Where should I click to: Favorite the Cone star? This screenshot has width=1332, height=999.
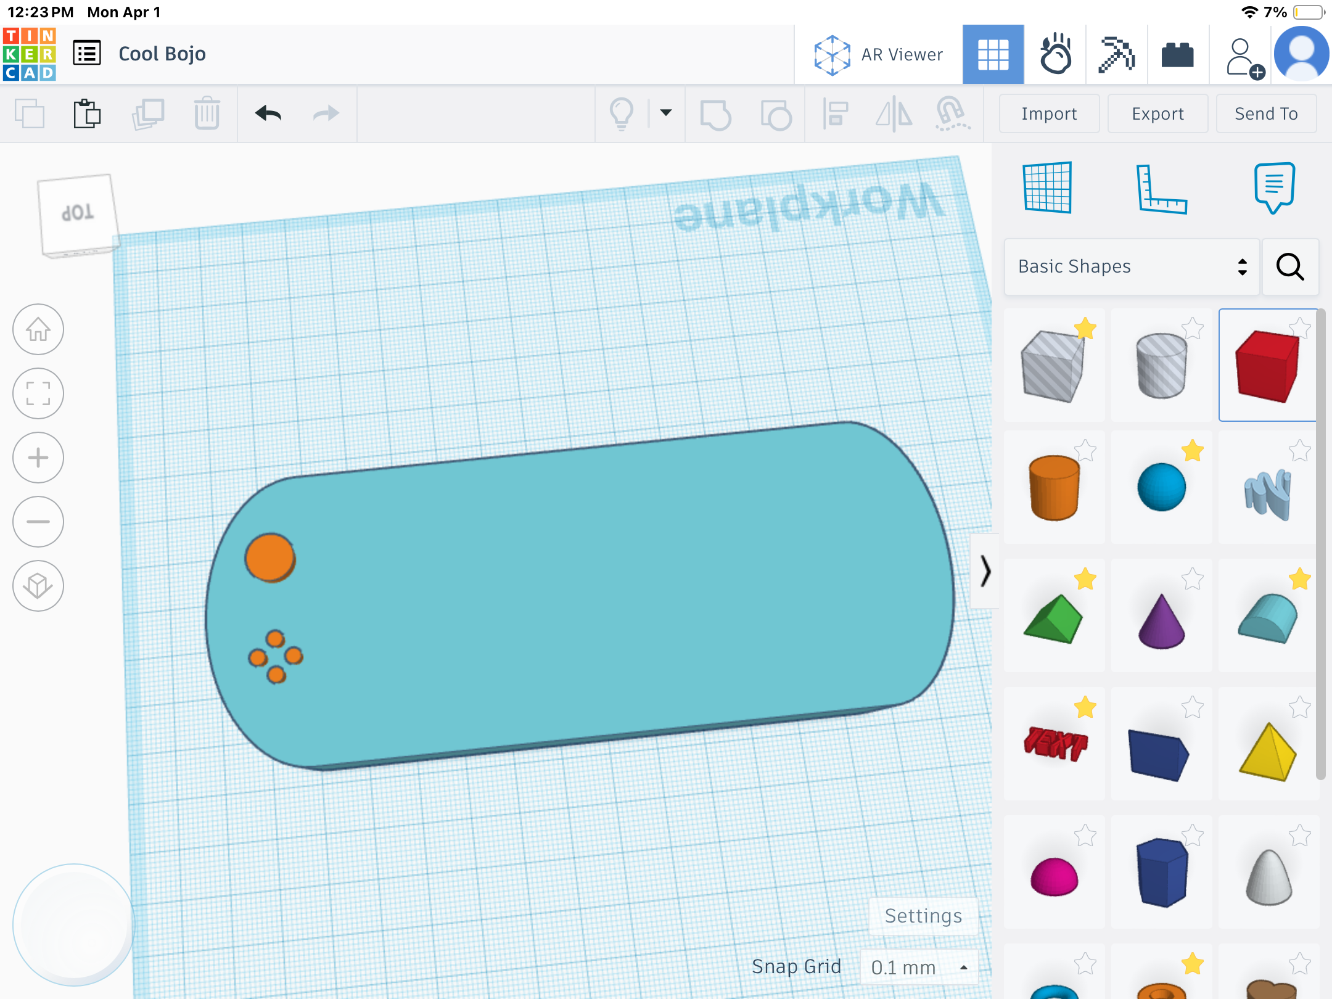click(x=1193, y=579)
